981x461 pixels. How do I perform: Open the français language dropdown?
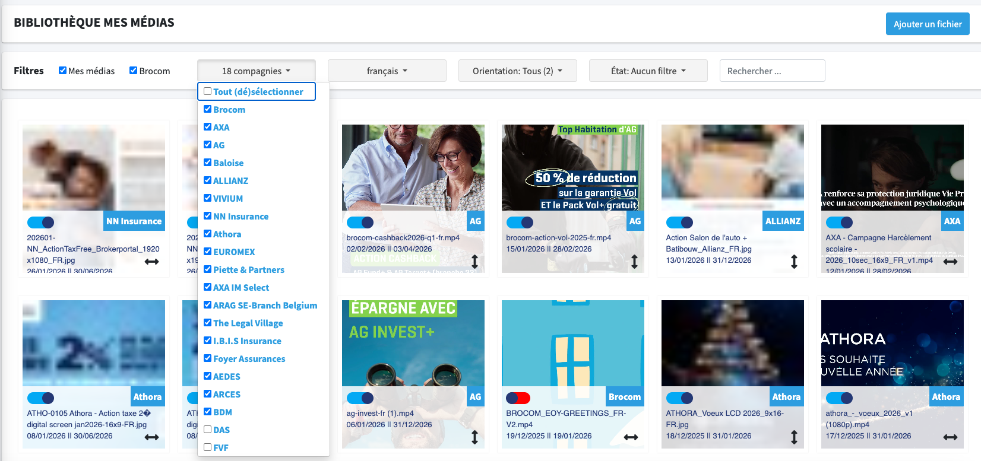[x=387, y=71]
